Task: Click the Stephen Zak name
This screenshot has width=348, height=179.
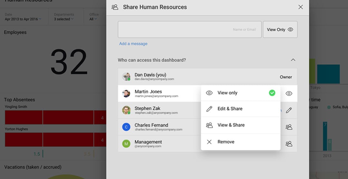Action: 147,108
